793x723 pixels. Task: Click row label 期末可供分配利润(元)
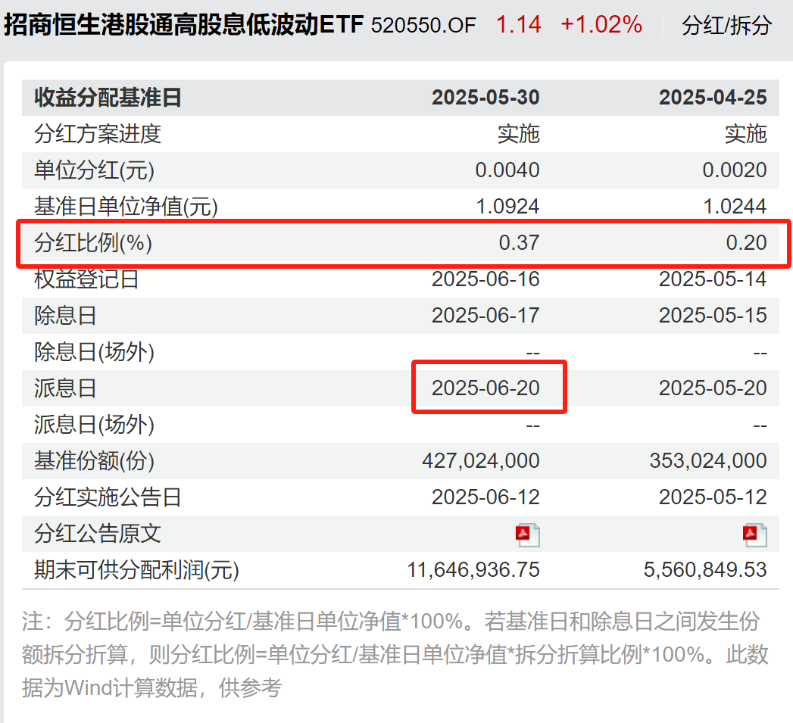(136, 571)
